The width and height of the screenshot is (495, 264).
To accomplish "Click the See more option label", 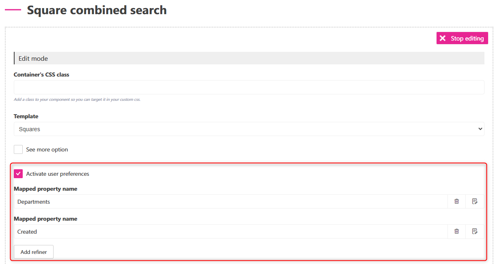I will (x=47, y=149).
